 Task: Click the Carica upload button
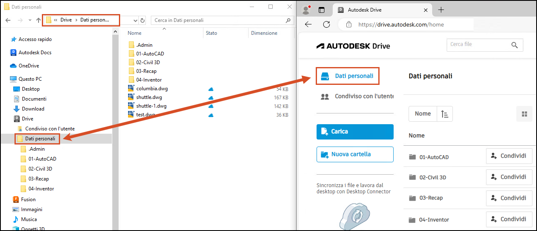(355, 132)
